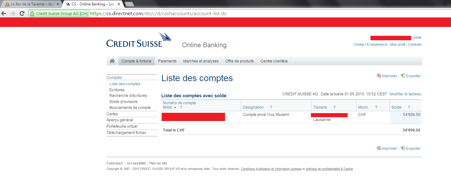Screen dimensions: 451x179
Task: Click the Total in CHF row label
Action: (x=174, y=130)
